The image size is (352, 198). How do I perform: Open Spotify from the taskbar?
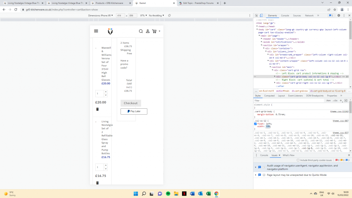click(168, 194)
